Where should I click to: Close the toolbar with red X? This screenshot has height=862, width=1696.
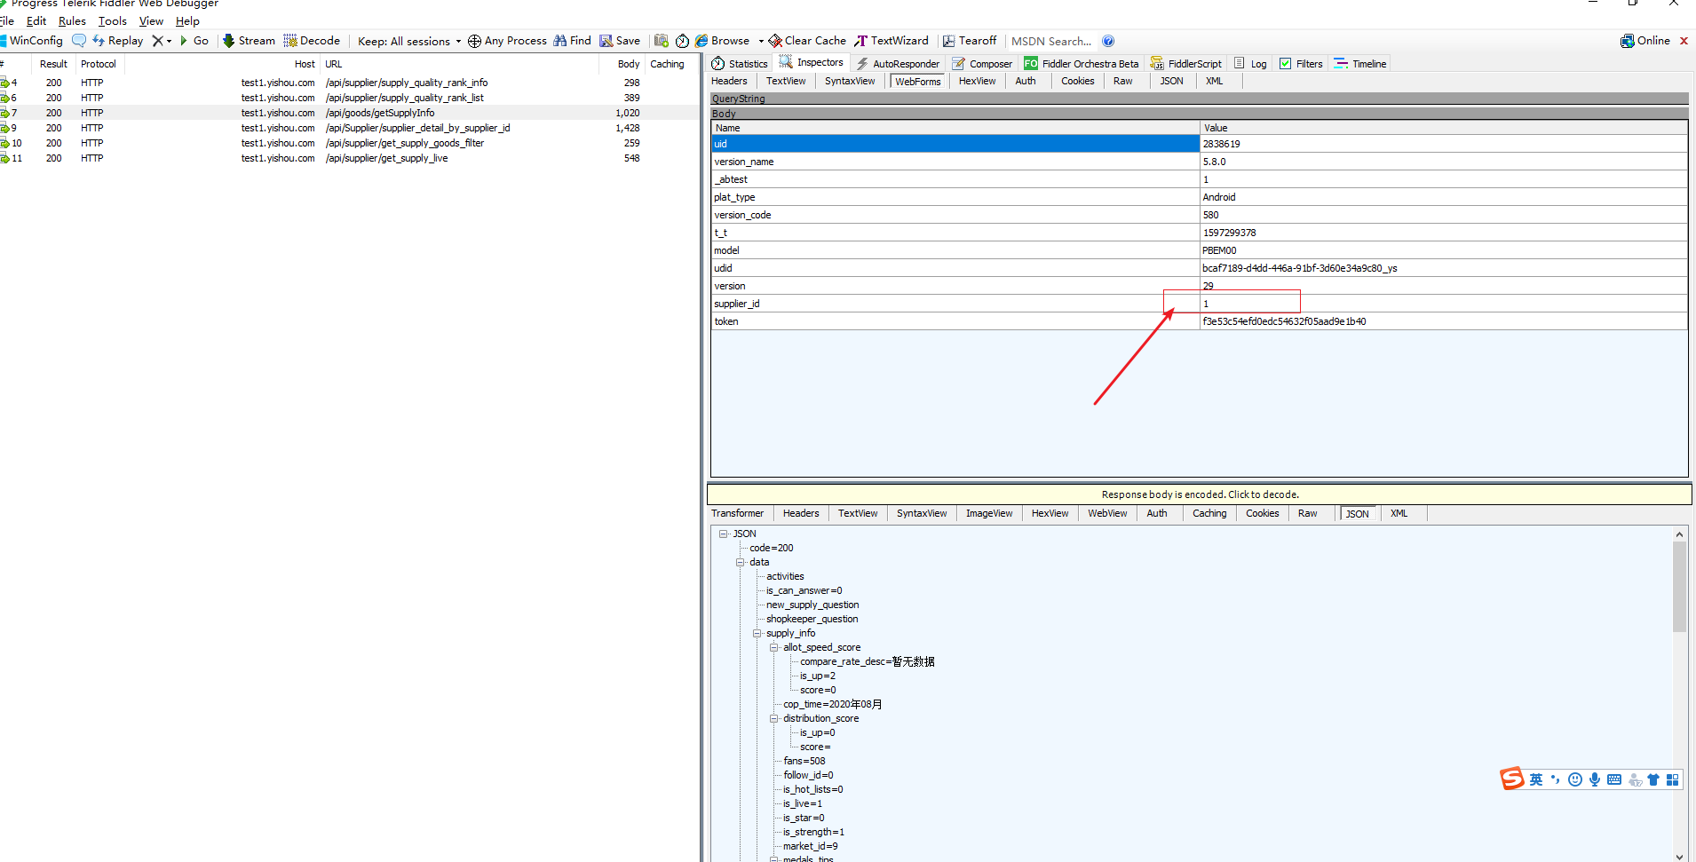tap(1684, 41)
